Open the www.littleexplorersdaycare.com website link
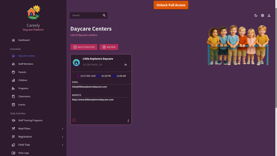 click(x=93, y=100)
